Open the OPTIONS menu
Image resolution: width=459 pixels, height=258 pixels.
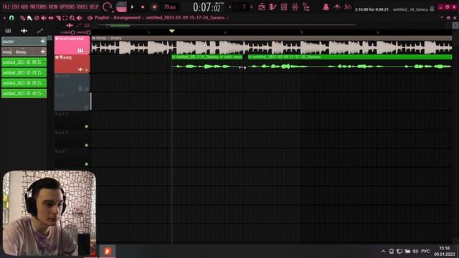pos(67,6)
